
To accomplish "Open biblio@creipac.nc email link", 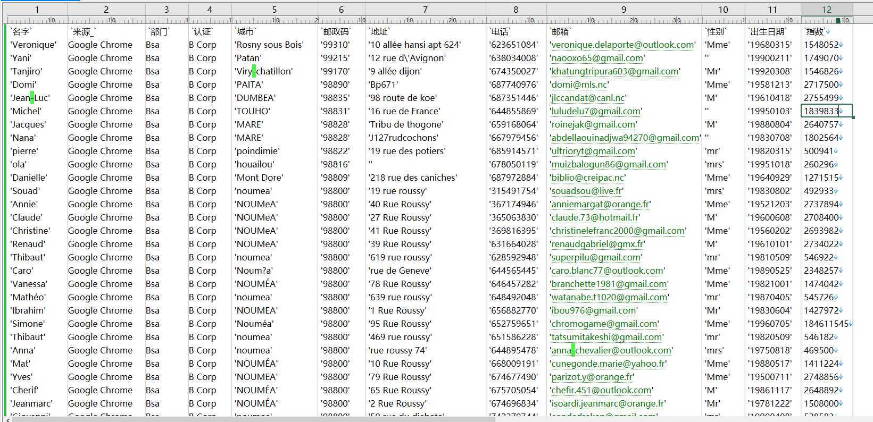I will [x=588, y=178].
